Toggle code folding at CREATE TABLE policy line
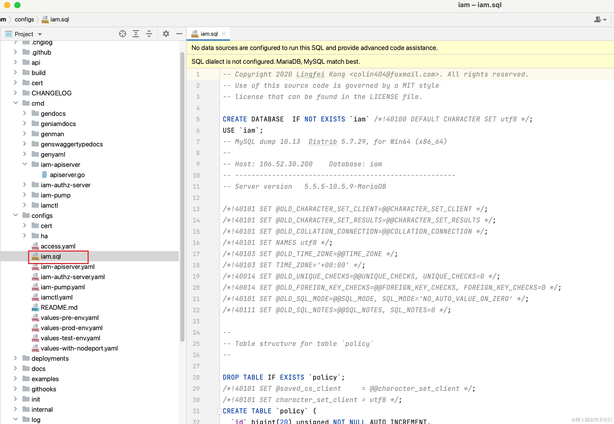 click(x=219, y=411)
